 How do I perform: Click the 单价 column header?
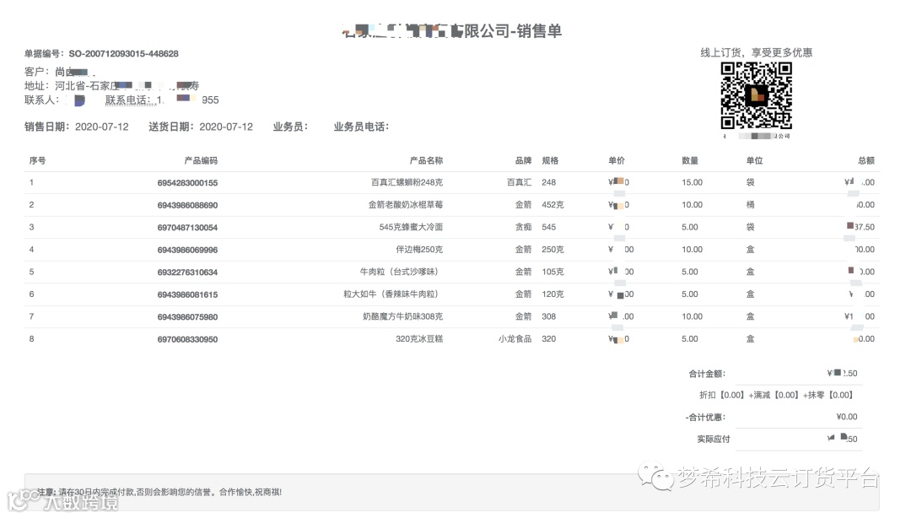click(x=617, y=160)
